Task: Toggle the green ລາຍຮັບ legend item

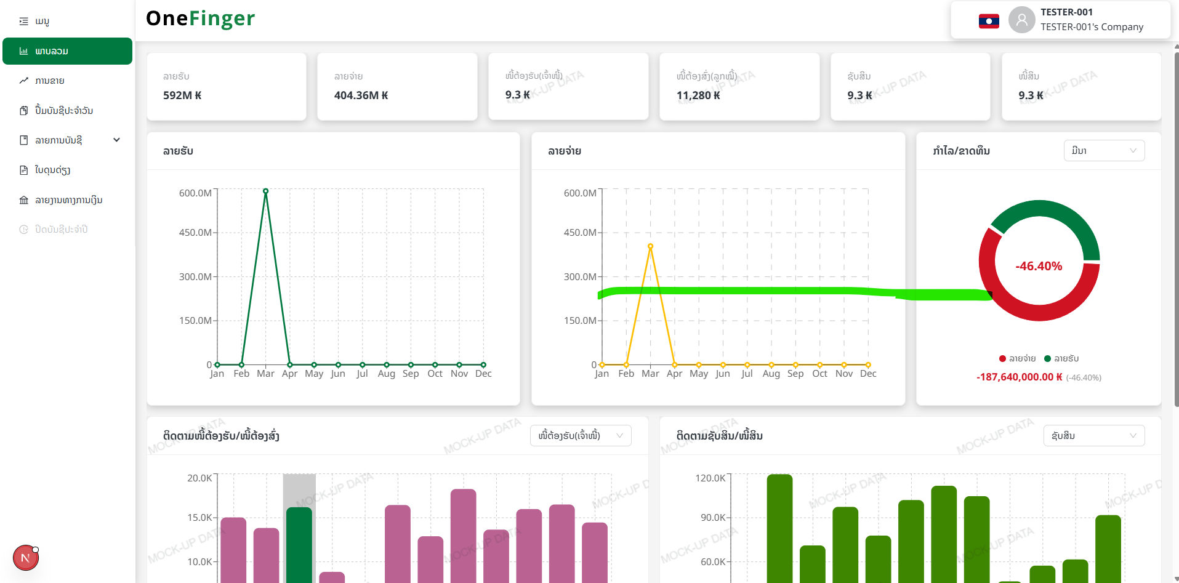Action: coord(1061,358)
